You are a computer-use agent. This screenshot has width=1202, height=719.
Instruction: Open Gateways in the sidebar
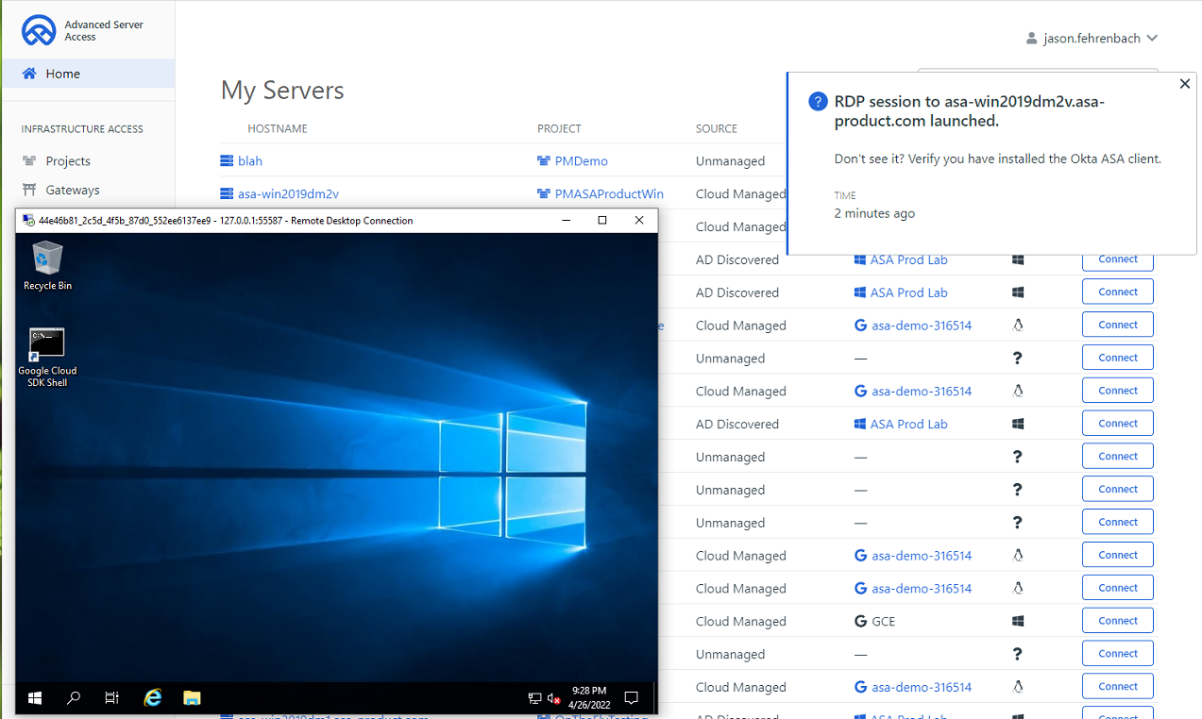point(72,191)
